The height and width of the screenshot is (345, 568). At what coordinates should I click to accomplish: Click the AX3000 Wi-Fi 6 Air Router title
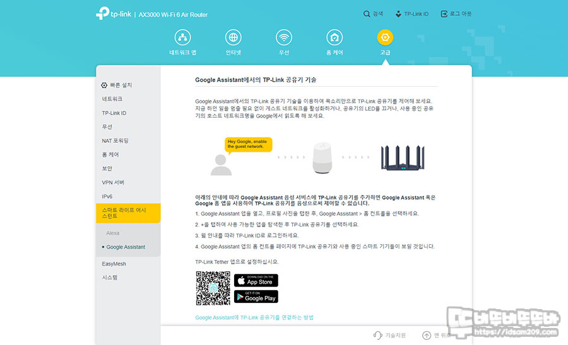[x=173, y=14]
